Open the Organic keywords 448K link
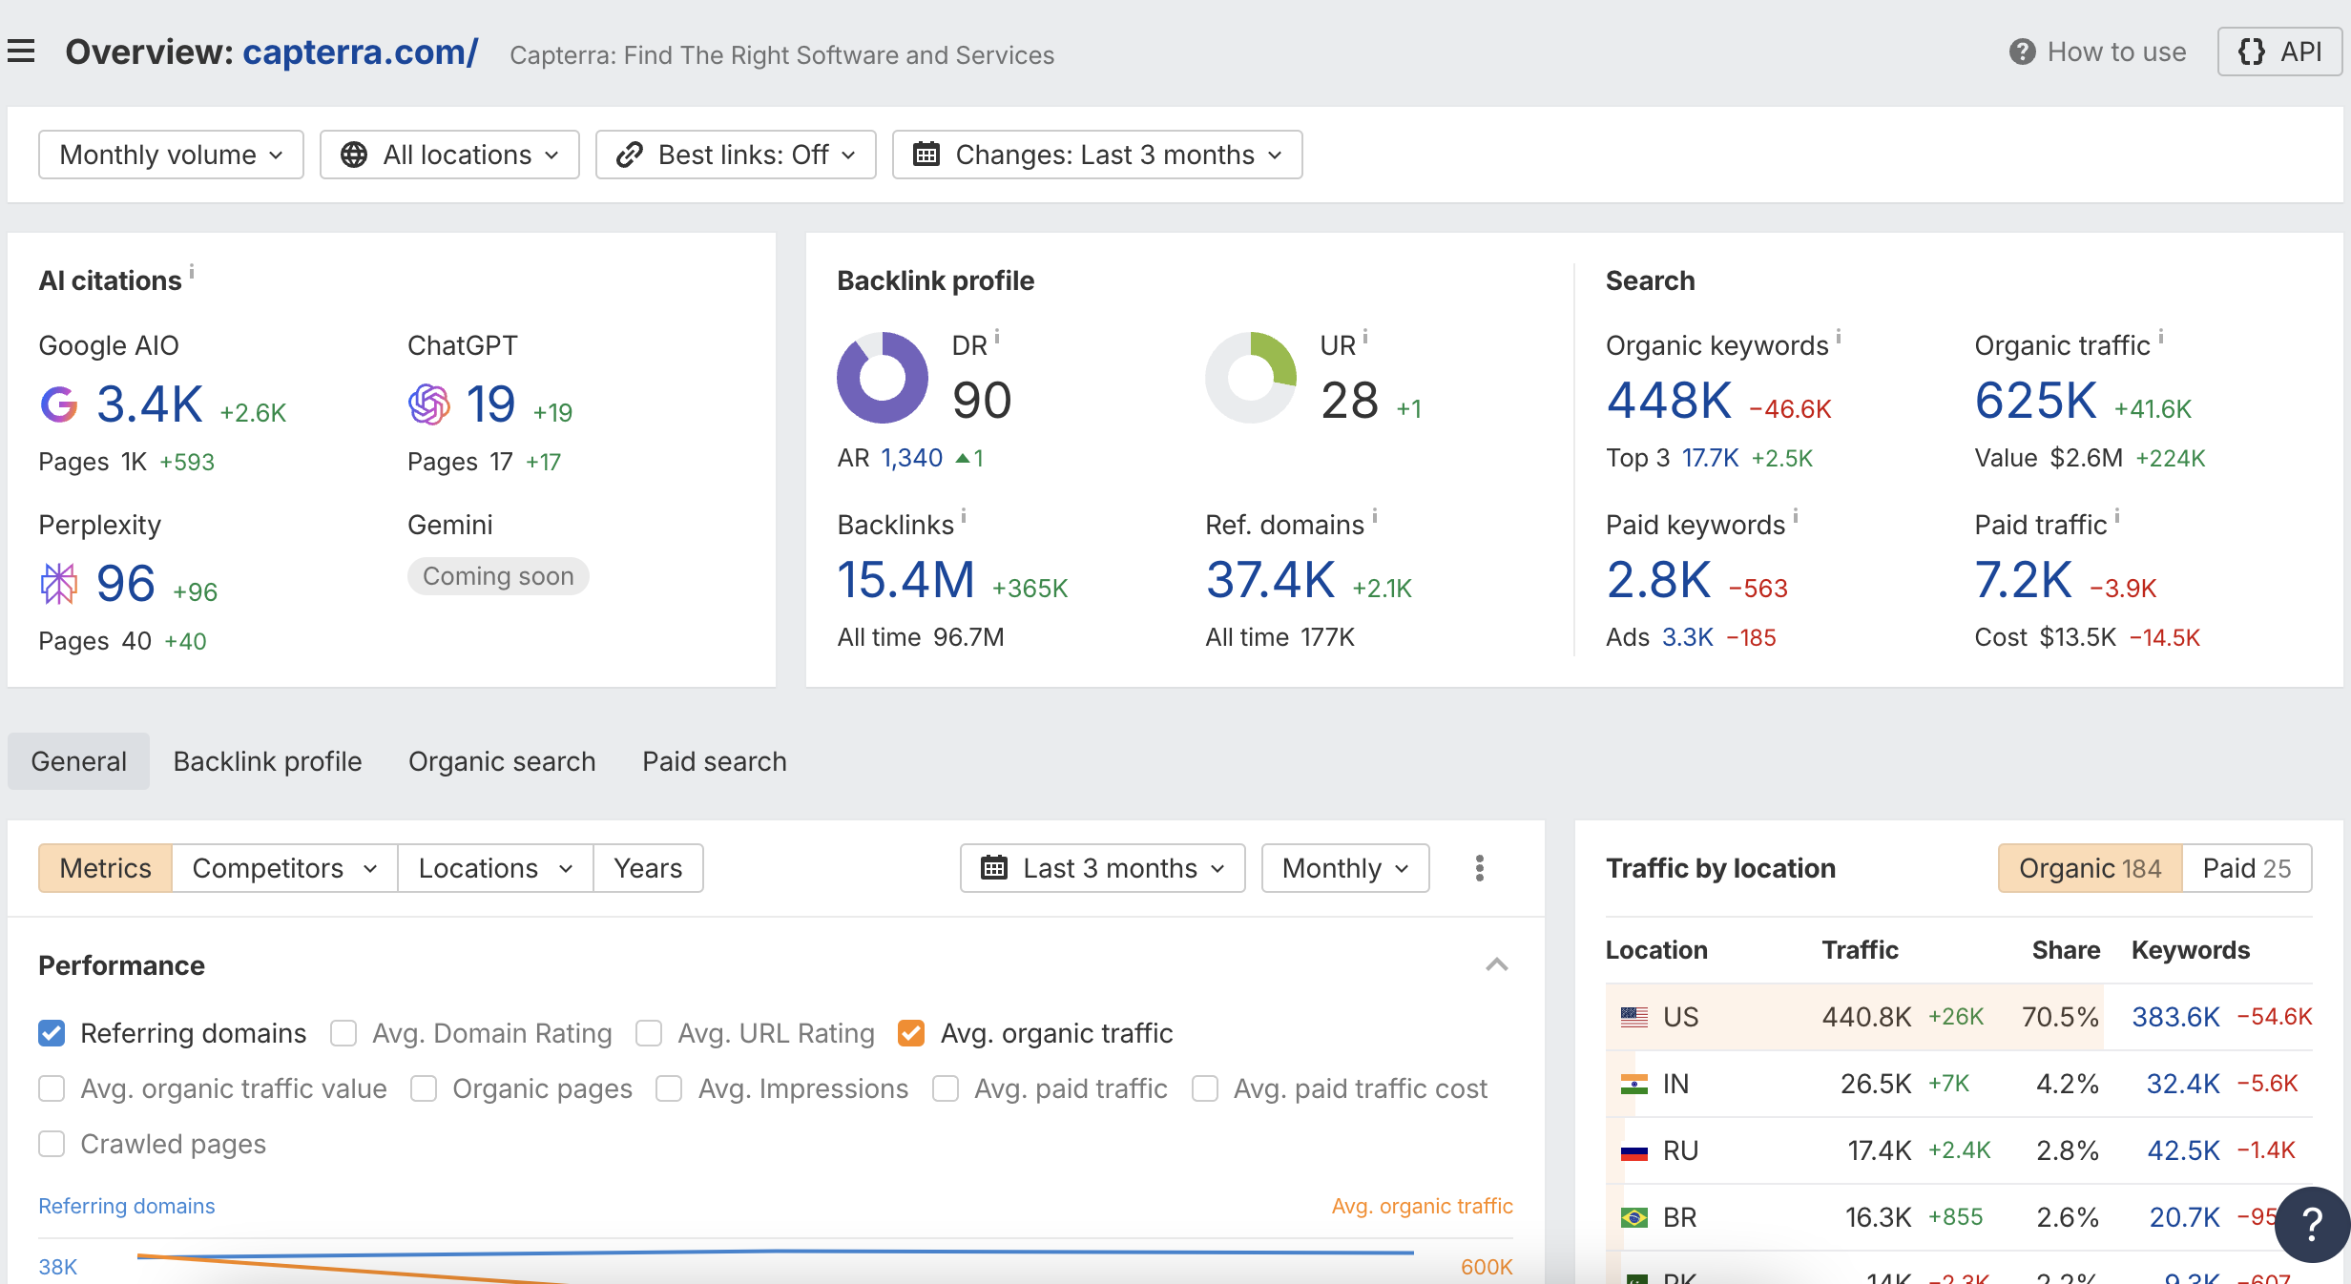The width and height of the screenshot is (2351, 1284). pos(1669,401)
